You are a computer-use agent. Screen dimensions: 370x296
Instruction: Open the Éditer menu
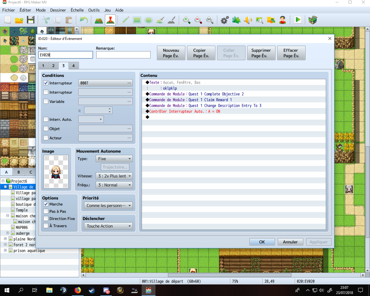(25, 10)
